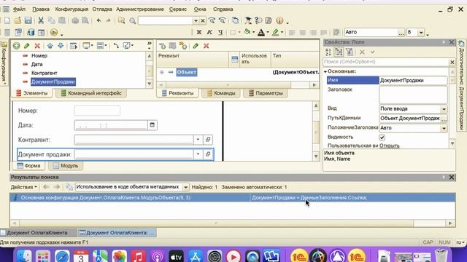Open the search mode dropdown in results panel

[185, 187]
